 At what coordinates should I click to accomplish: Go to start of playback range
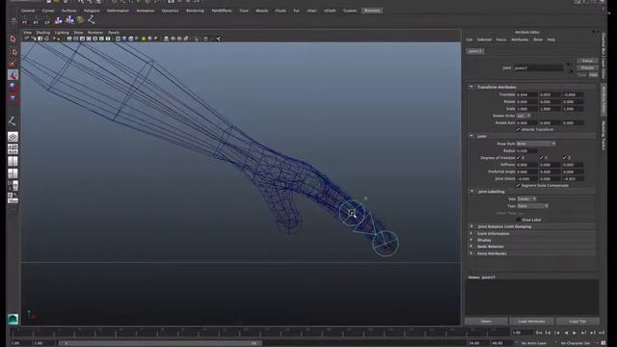(539, 333)
